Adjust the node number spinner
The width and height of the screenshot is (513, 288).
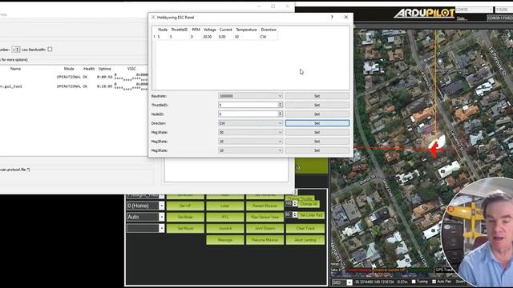coord(18,50)
